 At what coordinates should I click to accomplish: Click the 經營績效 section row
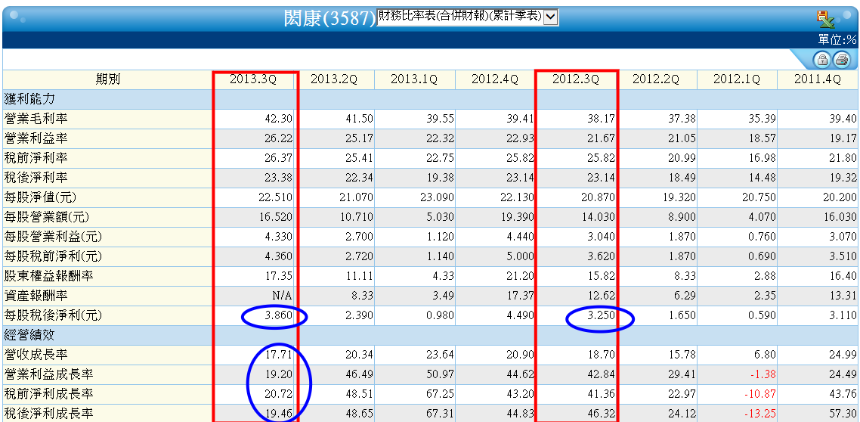click(431, 335)
